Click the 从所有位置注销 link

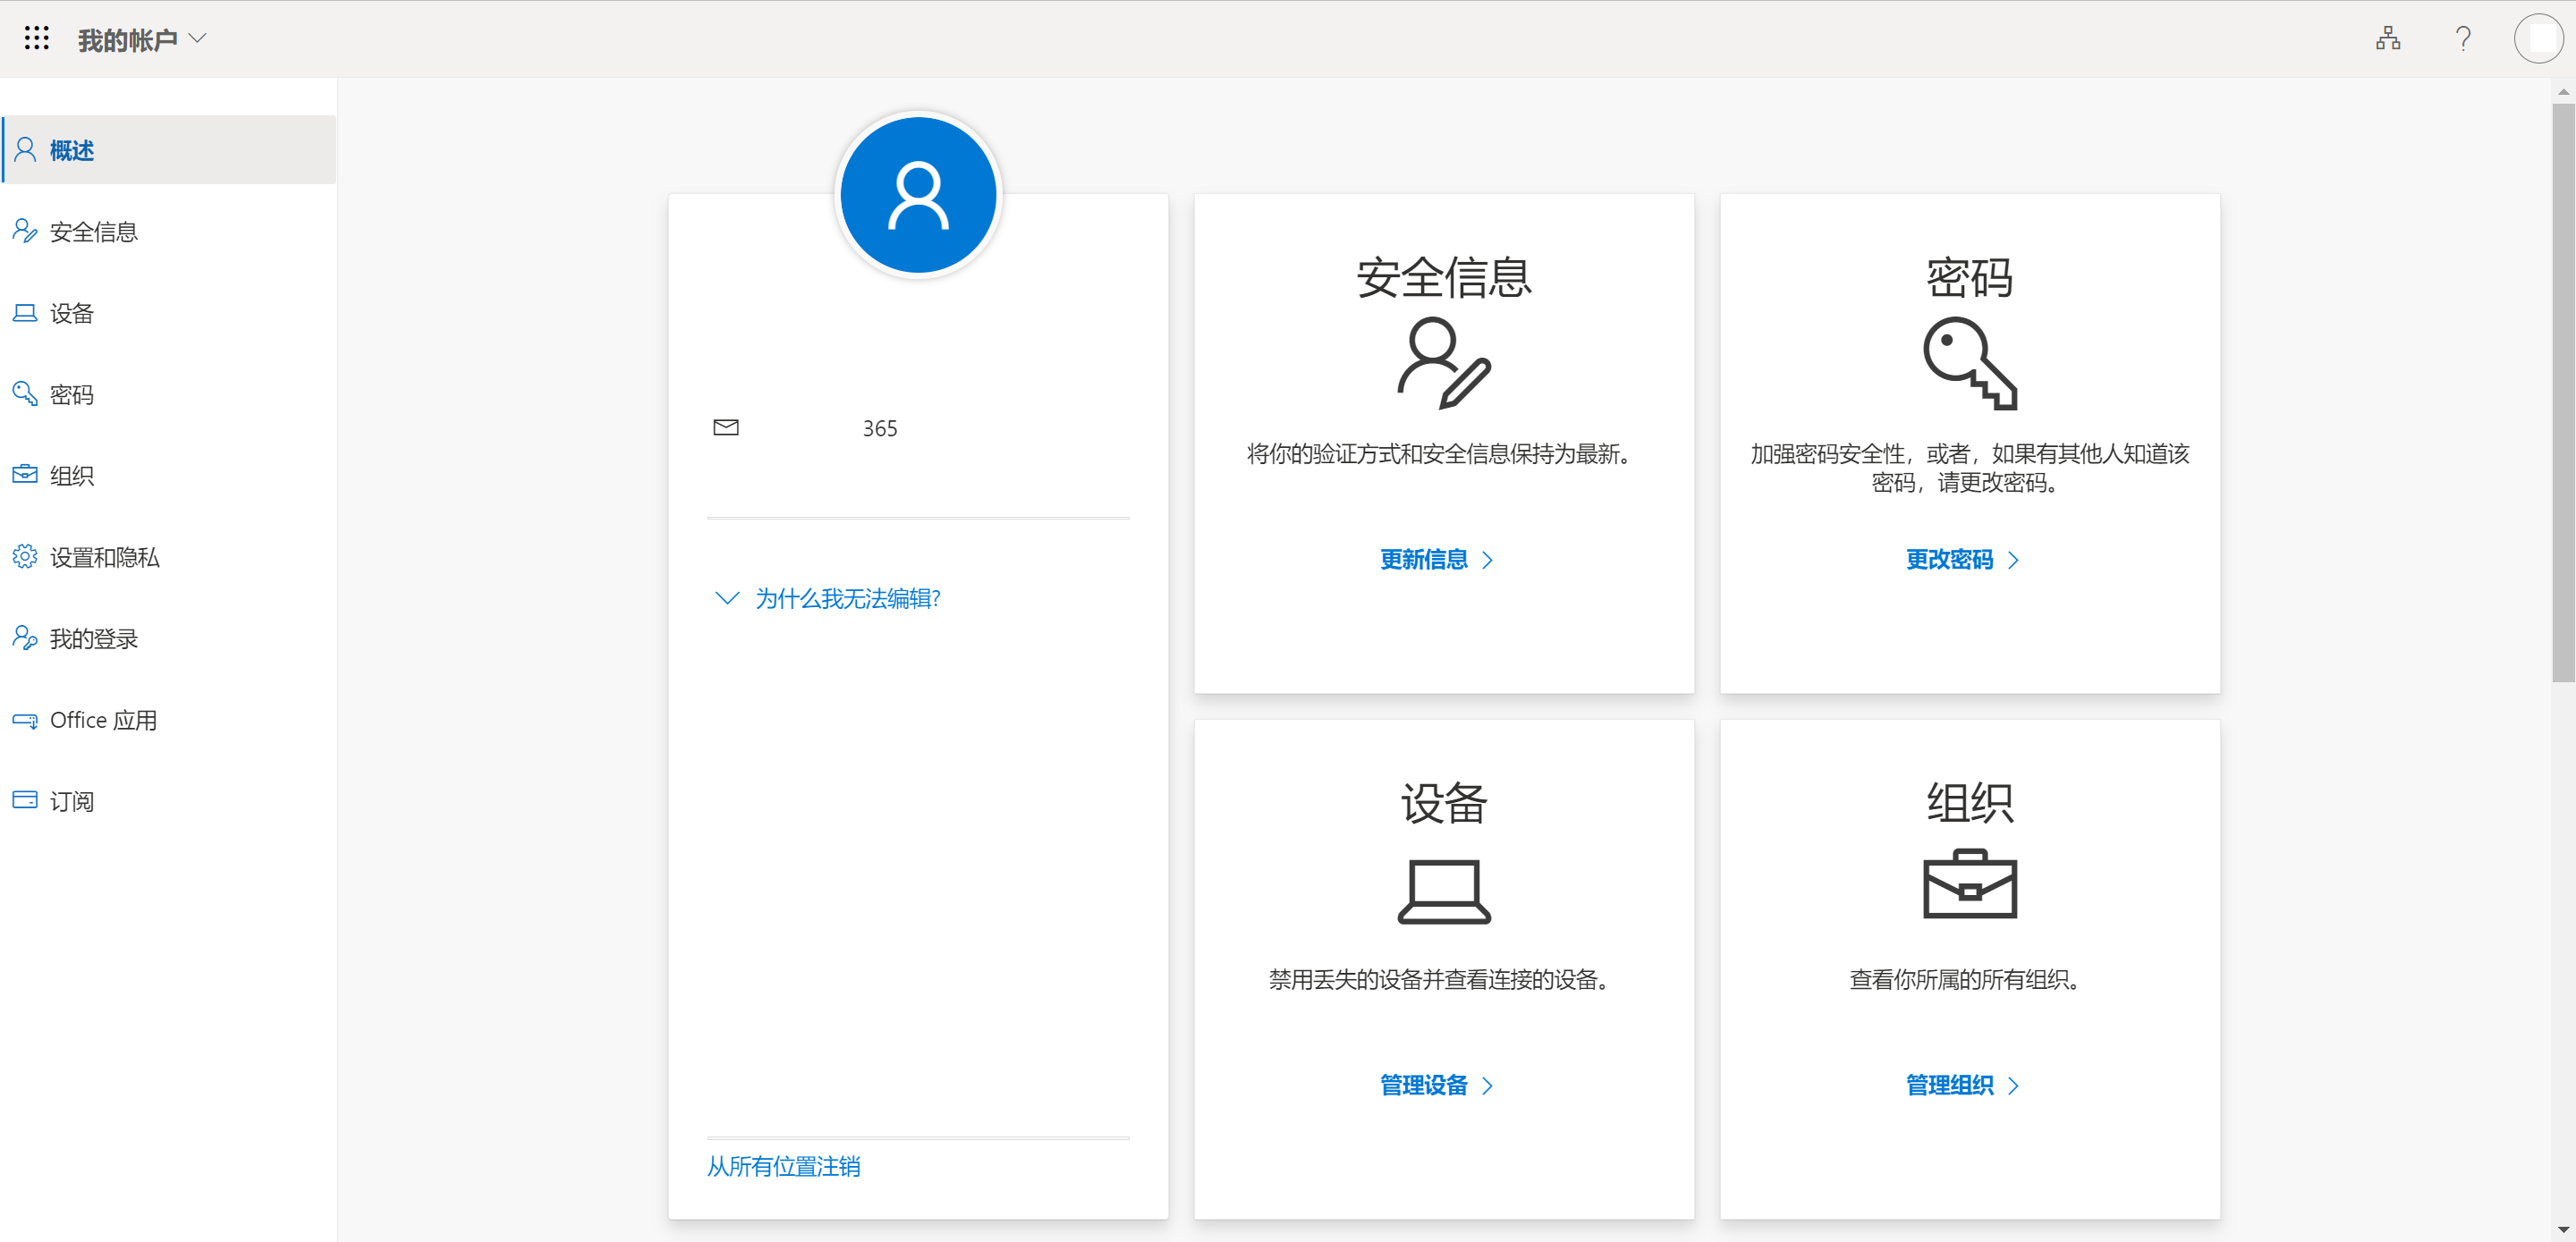pos(783,1166)
